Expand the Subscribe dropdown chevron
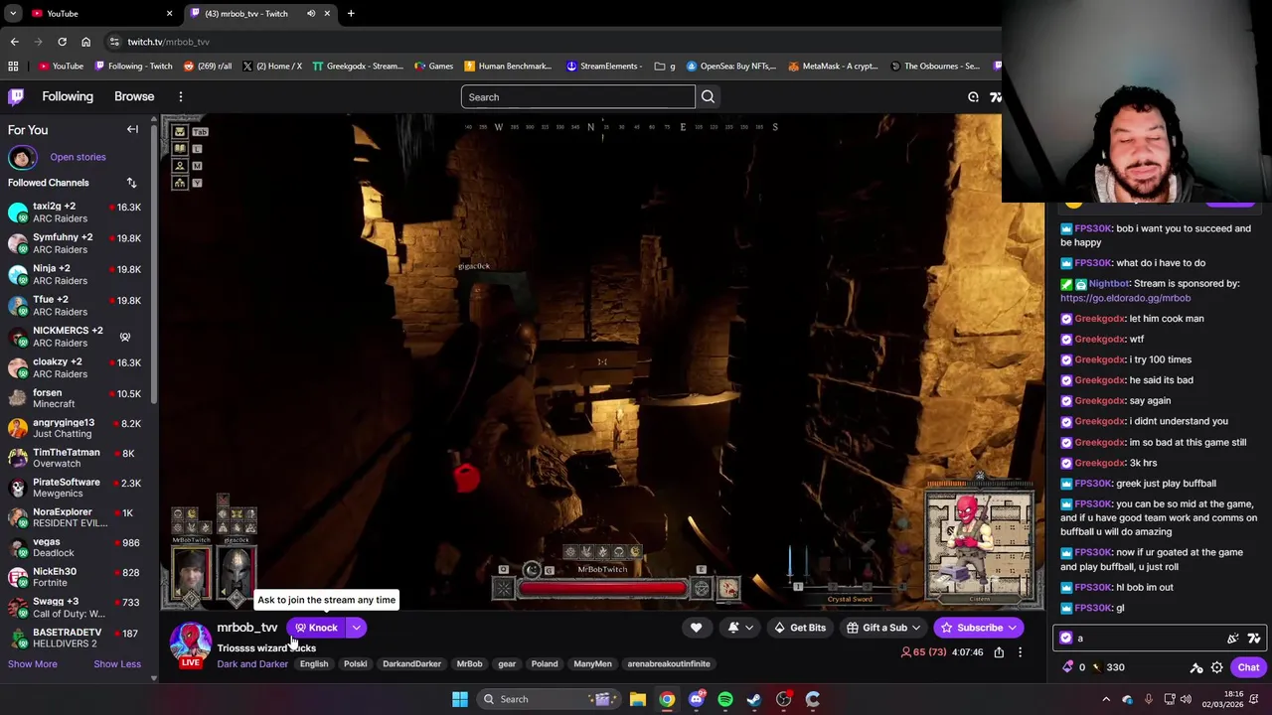Viewport: 1272px width, 715px height. (x=1012, y=628)
